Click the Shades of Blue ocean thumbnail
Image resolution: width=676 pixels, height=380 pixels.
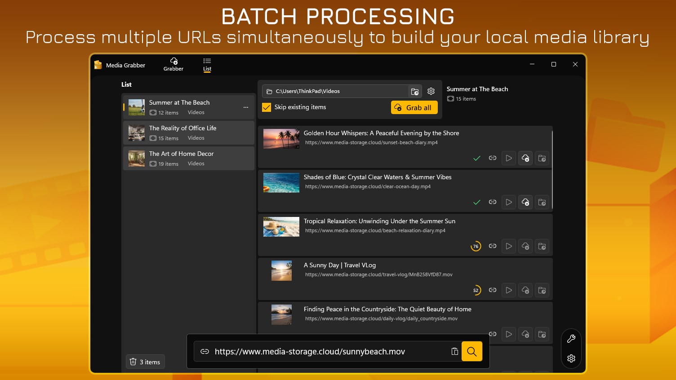[281, 182]
